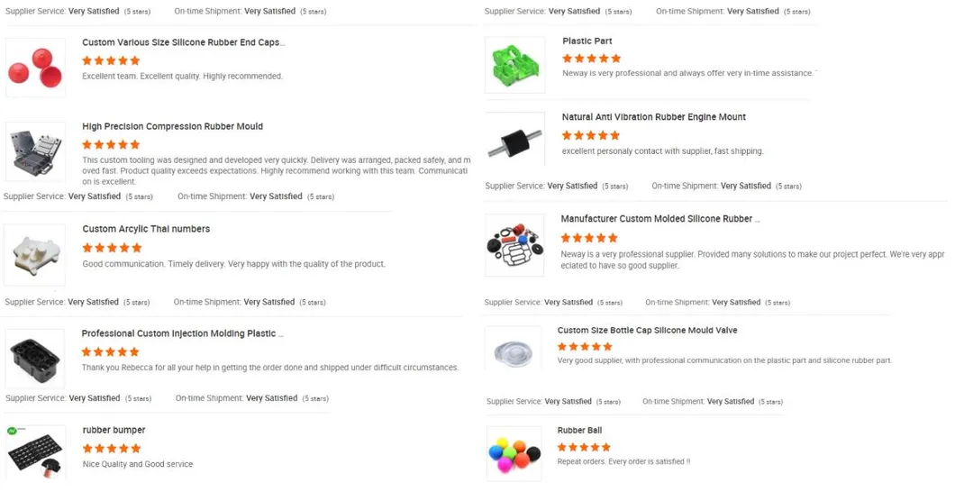Open the colorful Rubber Ball thumbnail
Image resolution: width=955 pixels, height=492 pixels.
pyautogui.click(x=514, y=453)
